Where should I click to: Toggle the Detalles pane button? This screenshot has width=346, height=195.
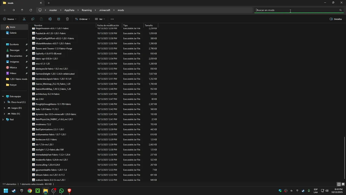coord(336,19)
